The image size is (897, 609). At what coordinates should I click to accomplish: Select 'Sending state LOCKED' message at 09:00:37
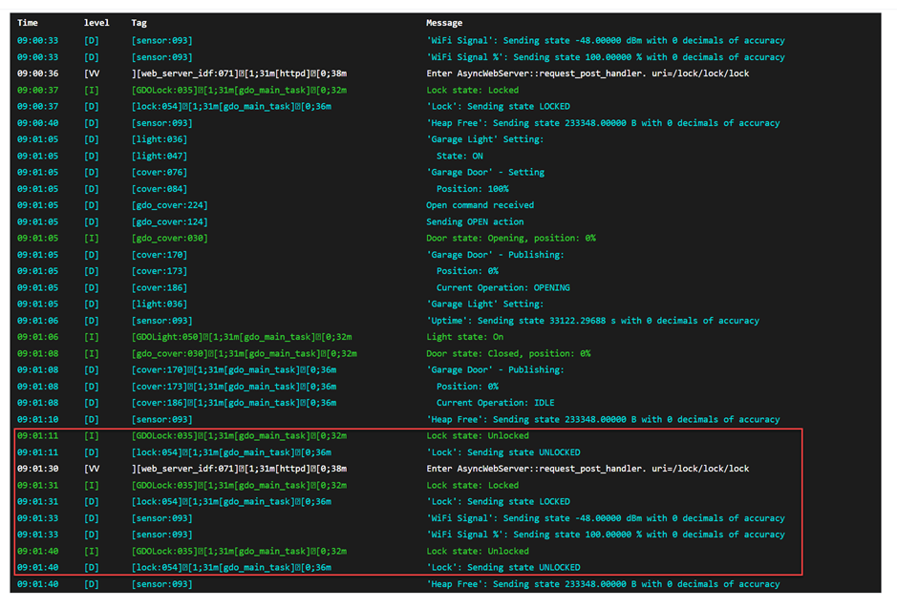click(x=498, y=106)
